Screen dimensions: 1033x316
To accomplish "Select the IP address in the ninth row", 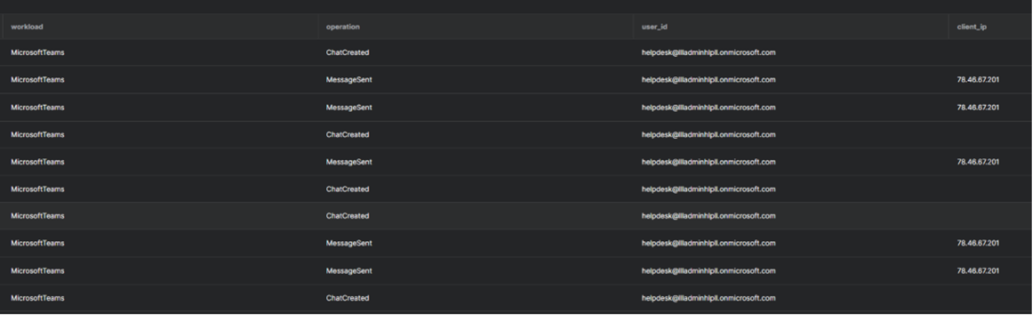I will [978, 270].
